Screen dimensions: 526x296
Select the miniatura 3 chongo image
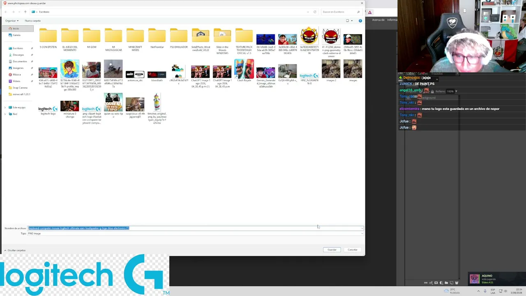(70, 109)
